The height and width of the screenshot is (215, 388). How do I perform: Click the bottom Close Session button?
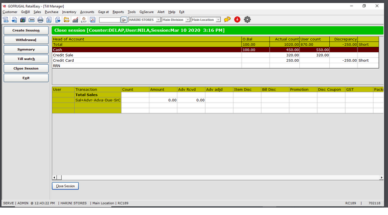click(x=65, y=186)
